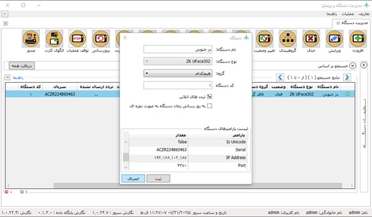Close the دستگاه dialog window
Viewport: 372px width, 217px height.
coord(125,38)
